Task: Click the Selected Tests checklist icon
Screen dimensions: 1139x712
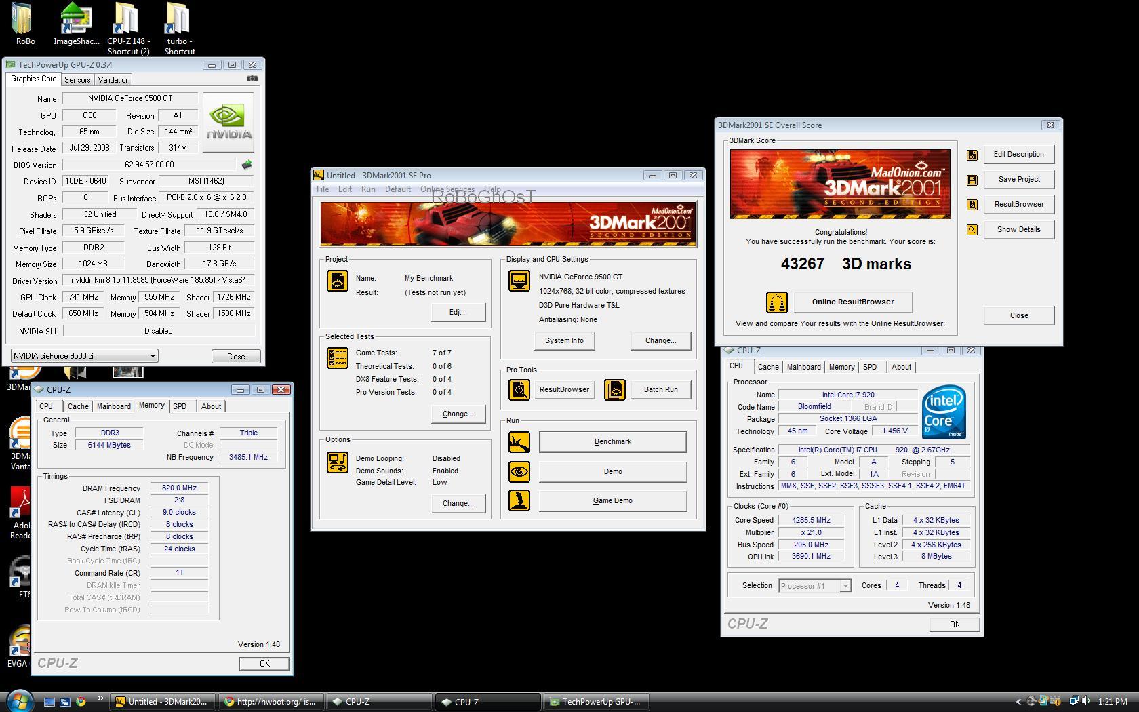Action: (338, 358)
